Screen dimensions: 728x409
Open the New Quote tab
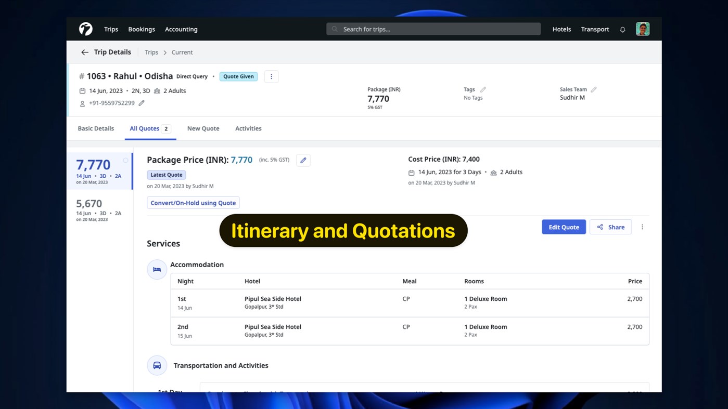203,128
